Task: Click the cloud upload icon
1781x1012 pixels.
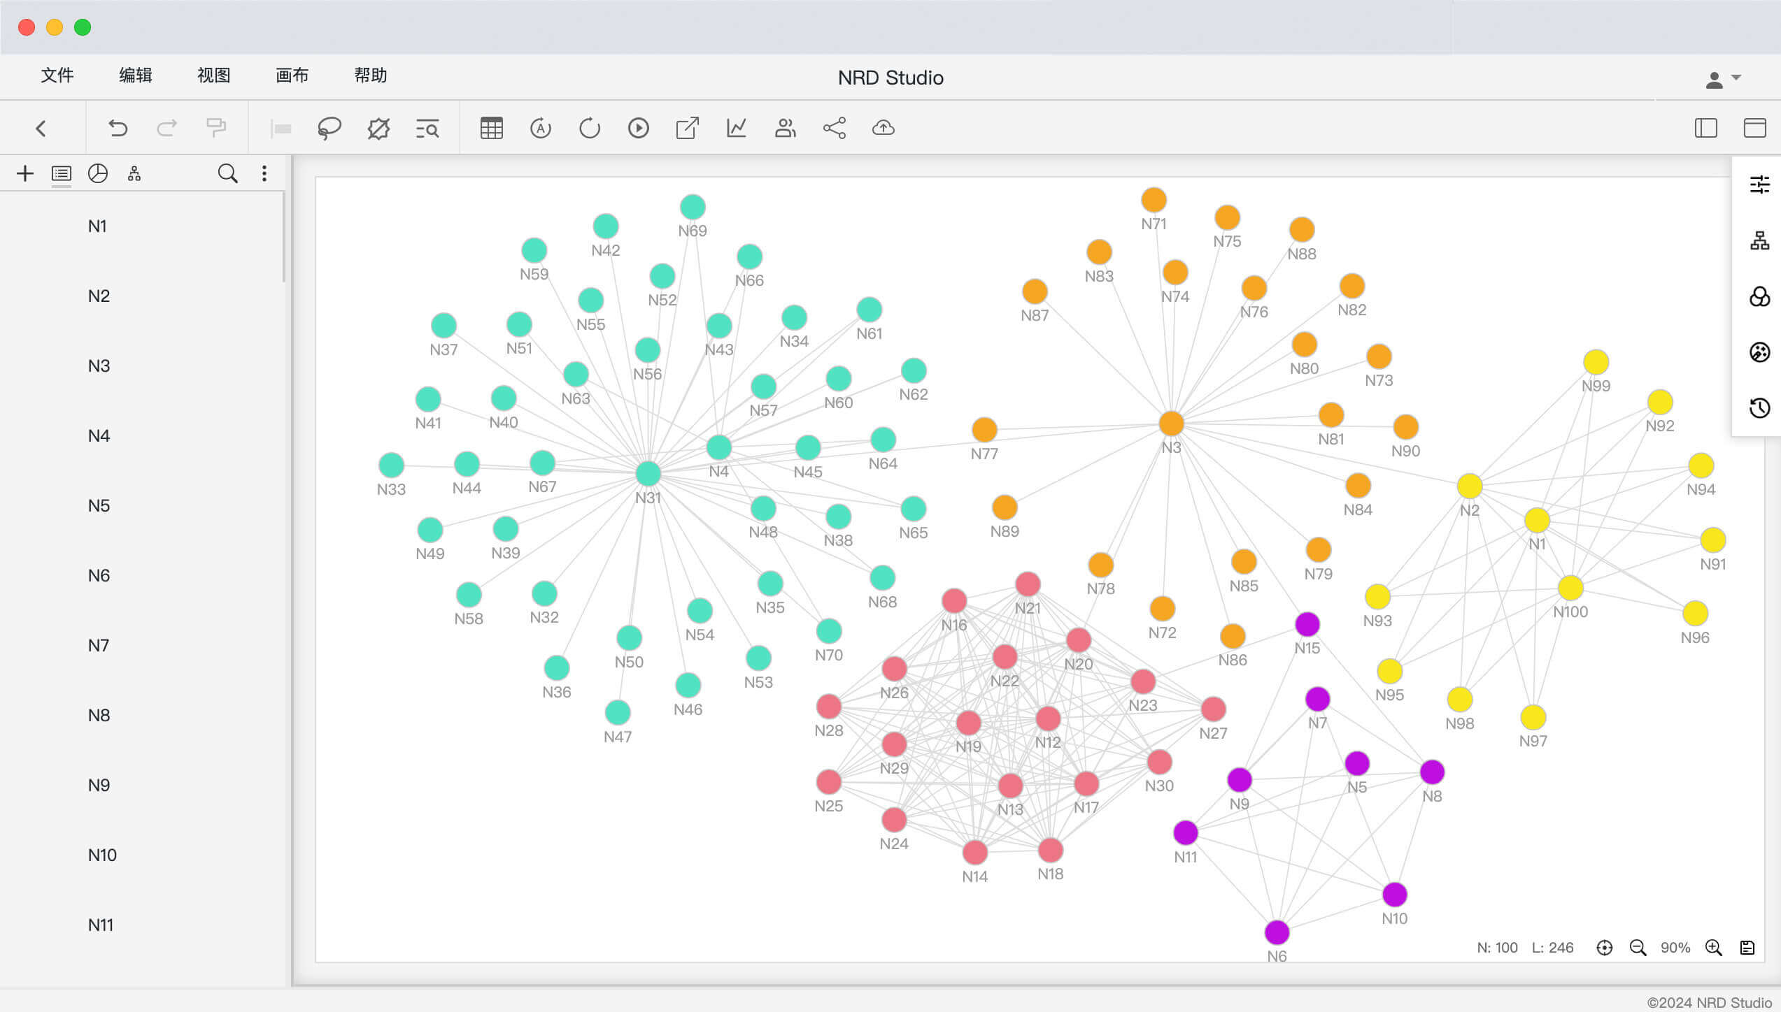Action: (x=883, y=129)
